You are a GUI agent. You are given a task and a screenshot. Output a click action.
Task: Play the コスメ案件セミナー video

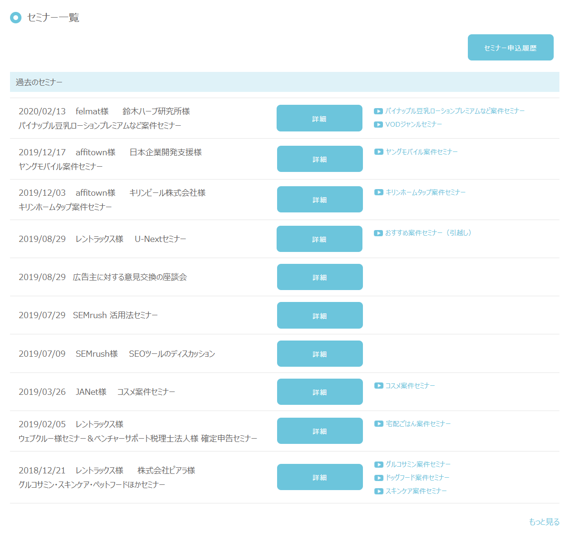[x=379, y=385]
